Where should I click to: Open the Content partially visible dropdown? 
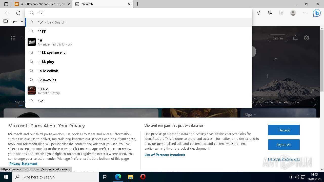[288, 102]
